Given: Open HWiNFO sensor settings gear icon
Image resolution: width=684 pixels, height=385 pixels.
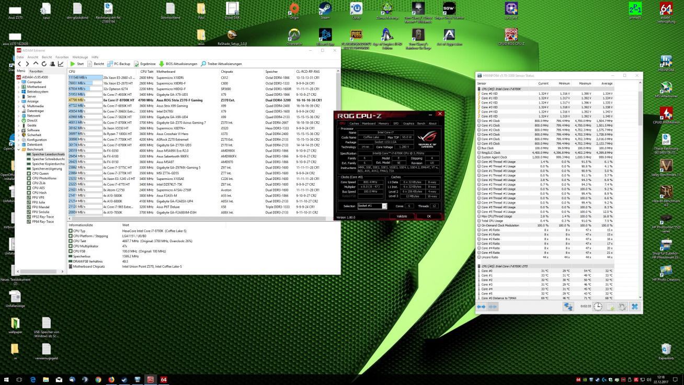Looking at the screenshot, I should (x=622, y=307).
